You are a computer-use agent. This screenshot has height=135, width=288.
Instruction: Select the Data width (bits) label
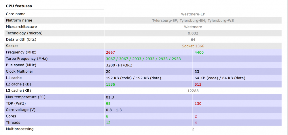click(x=21, y=39)
